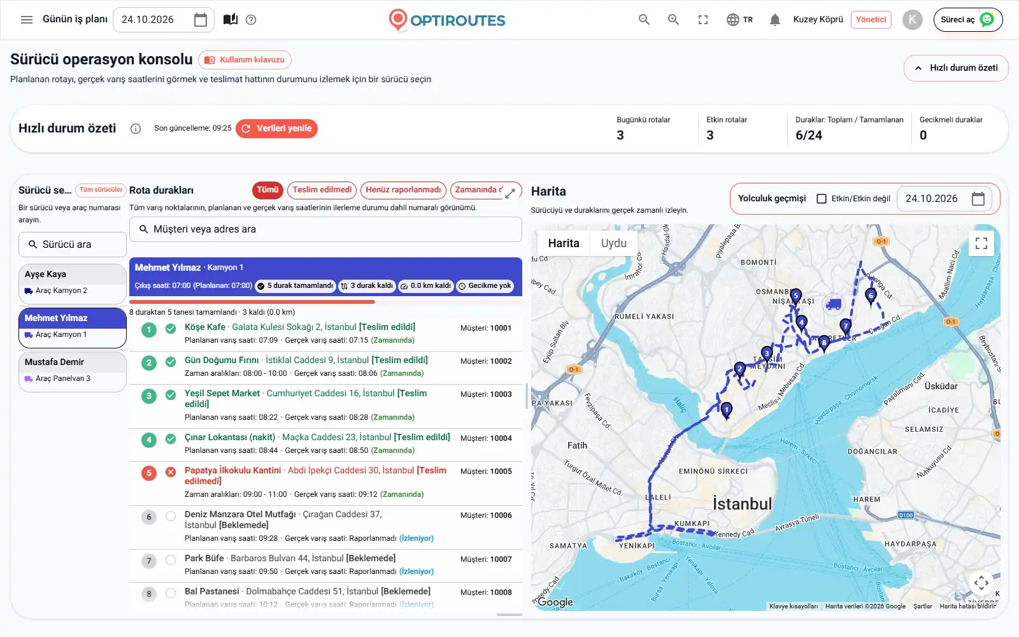The image size is (1019, 637).
Task: Select the Tümü filter tab
Action: point(267,190)
